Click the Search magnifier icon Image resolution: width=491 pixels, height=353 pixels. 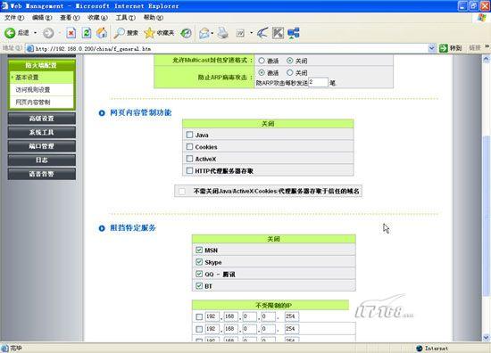pos(120,33)
